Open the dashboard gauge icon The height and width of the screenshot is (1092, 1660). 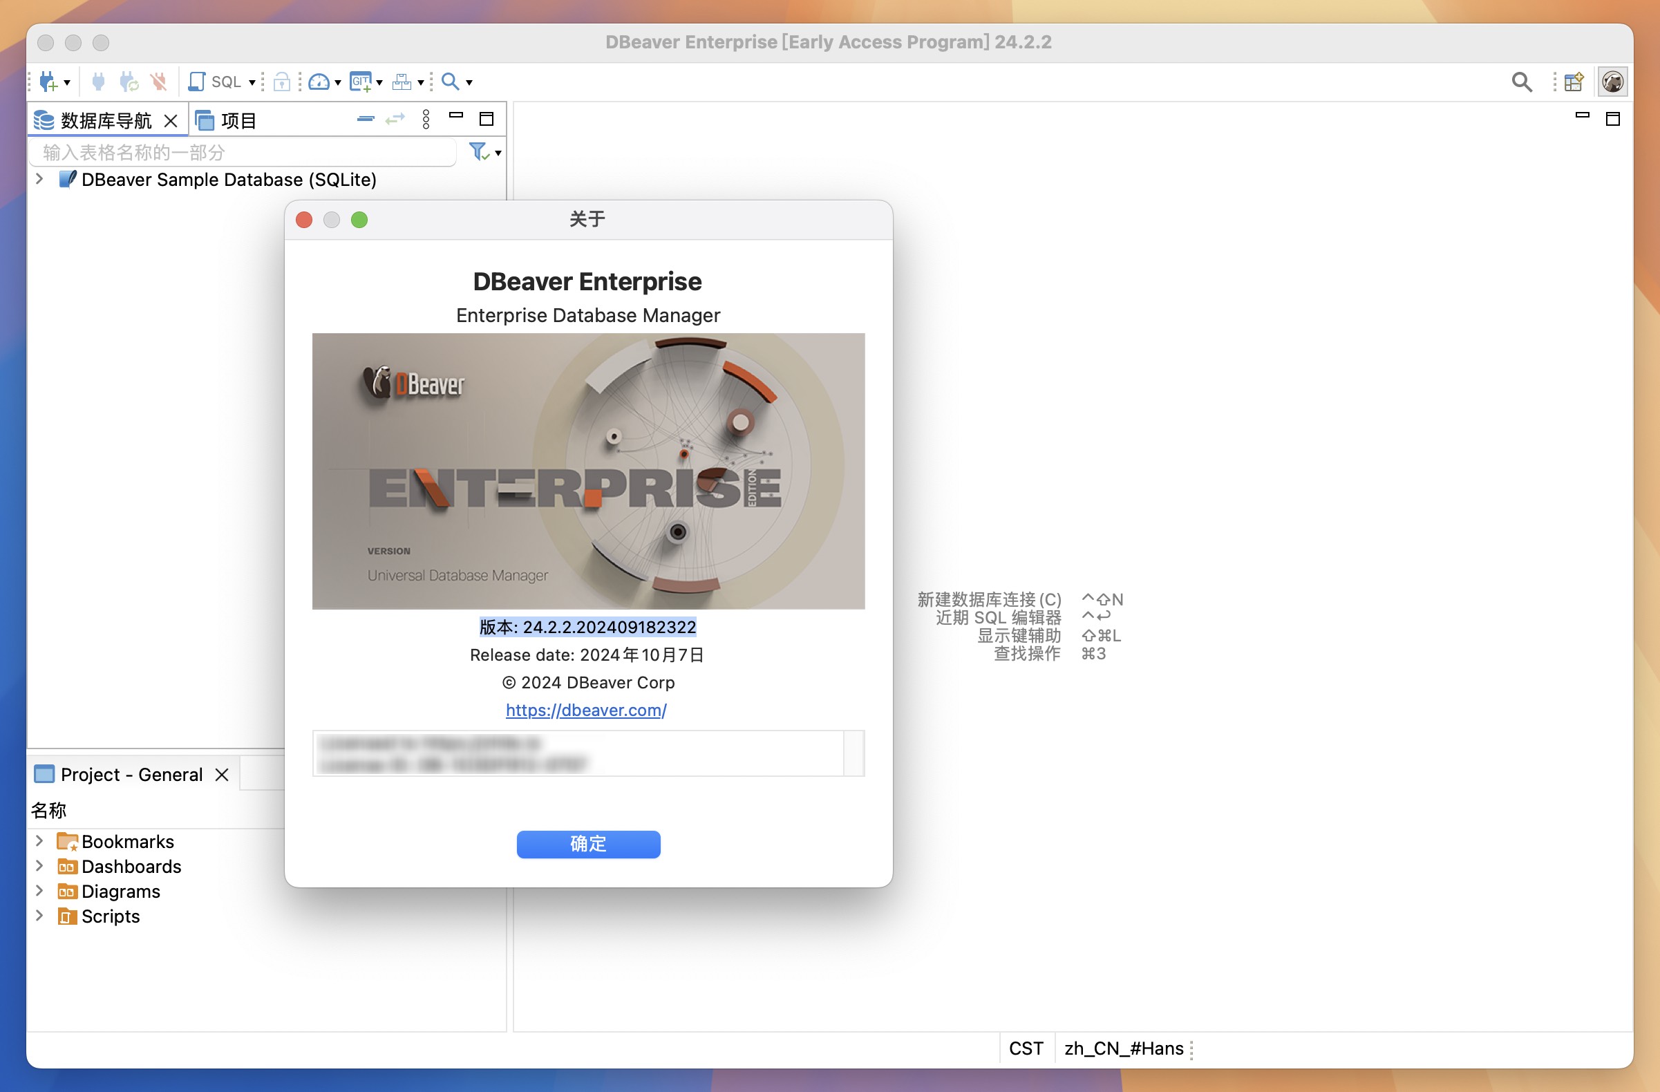point(319,82)
